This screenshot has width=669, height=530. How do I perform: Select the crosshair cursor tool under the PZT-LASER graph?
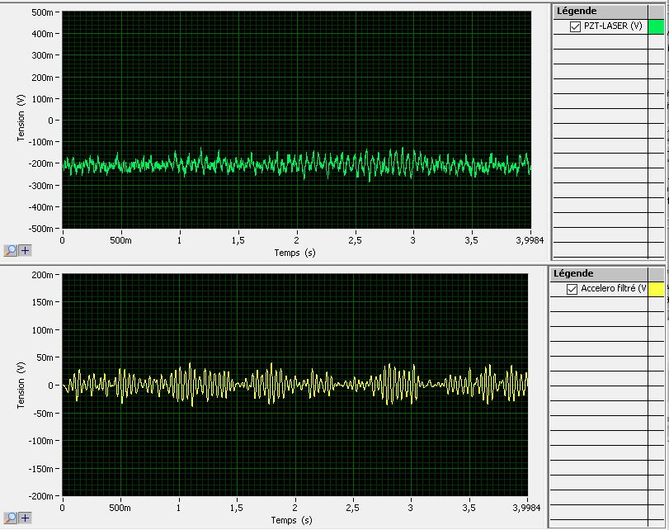point(25,250)
